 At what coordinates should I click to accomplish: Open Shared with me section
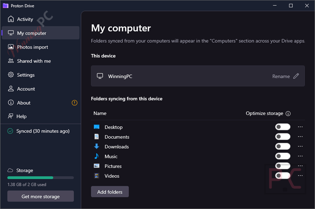click(x=41, y=61)
